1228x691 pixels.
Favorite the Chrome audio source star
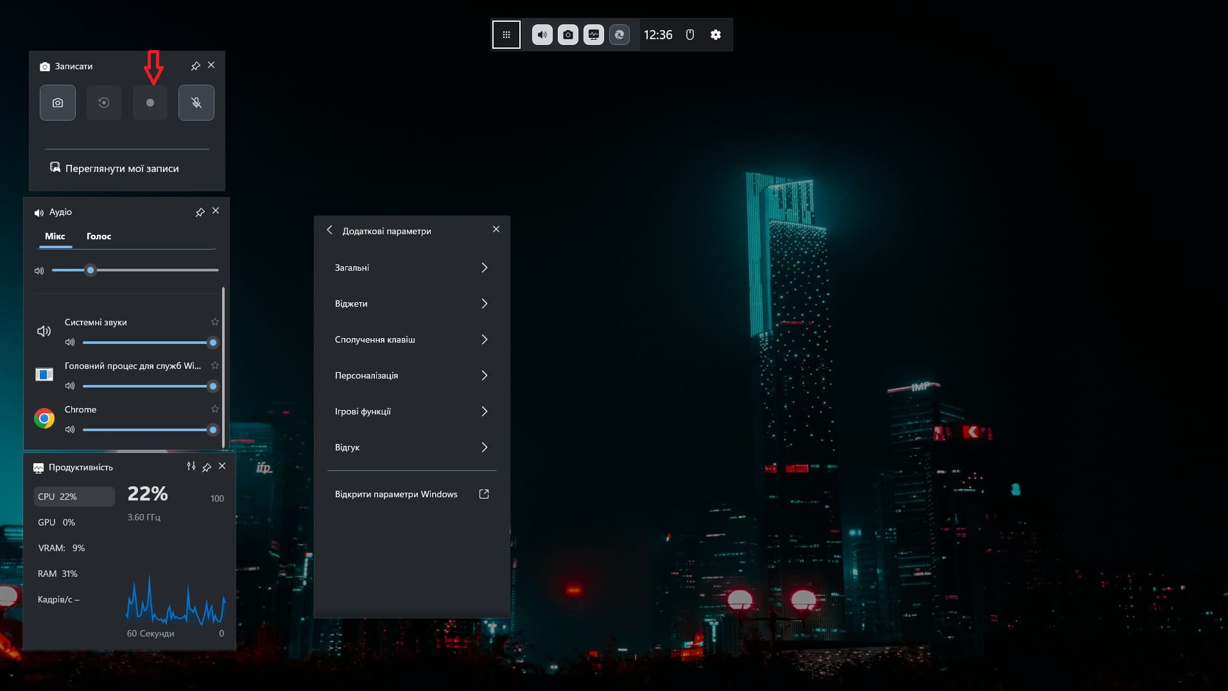pyautogui.click(x=215, y=409)
